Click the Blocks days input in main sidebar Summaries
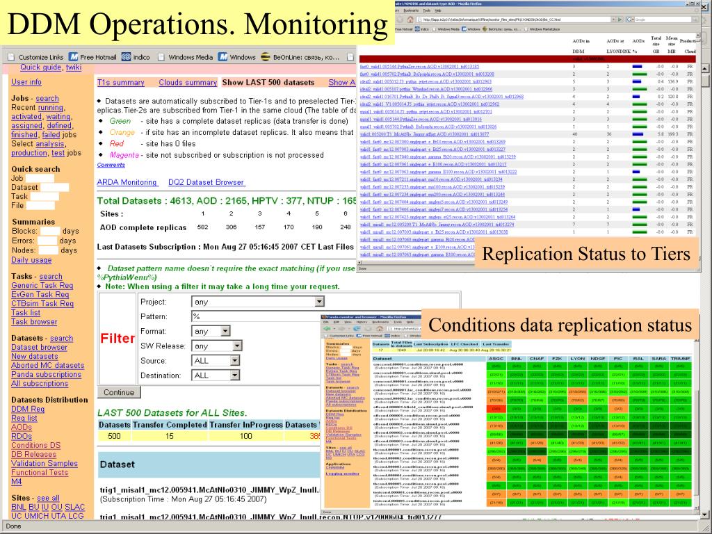This screenshot has height=534, width=712. pos(50,231)
